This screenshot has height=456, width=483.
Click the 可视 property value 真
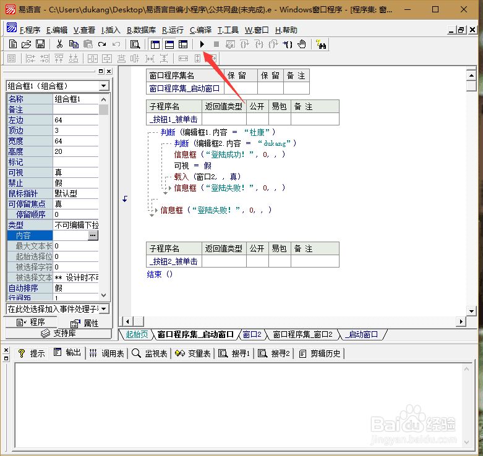[76, 172]
